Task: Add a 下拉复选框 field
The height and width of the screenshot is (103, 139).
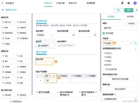Action: pyautogui.click(x=23, y=38)
